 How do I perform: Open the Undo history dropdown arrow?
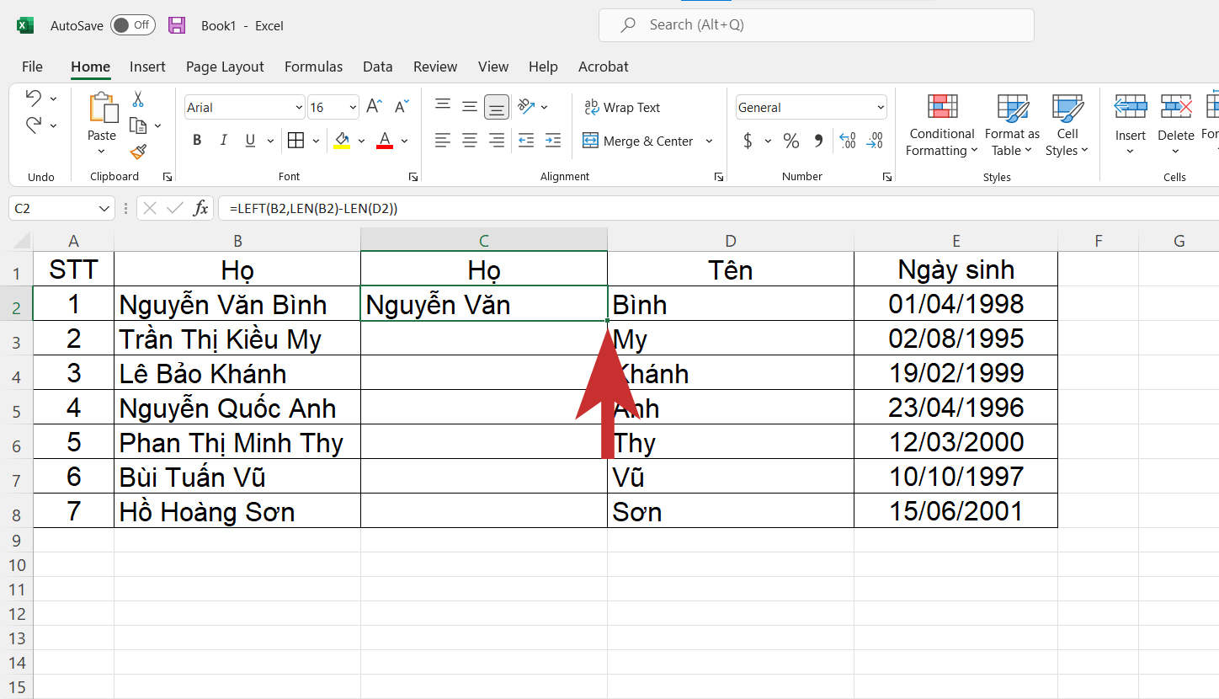tap(54, 99)
